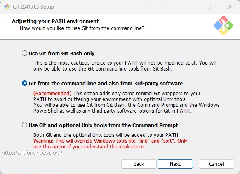The height and width of the screenshot is (174, 240).
Task: Abort the installation with the Cancel button
Action: coord(216,164)
